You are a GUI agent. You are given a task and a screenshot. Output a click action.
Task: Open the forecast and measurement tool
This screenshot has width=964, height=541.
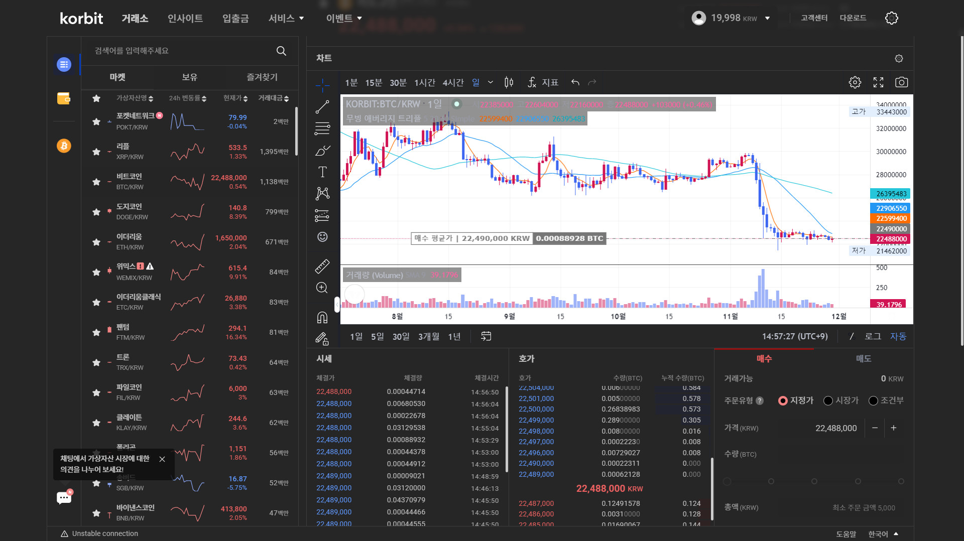(322, 215)
